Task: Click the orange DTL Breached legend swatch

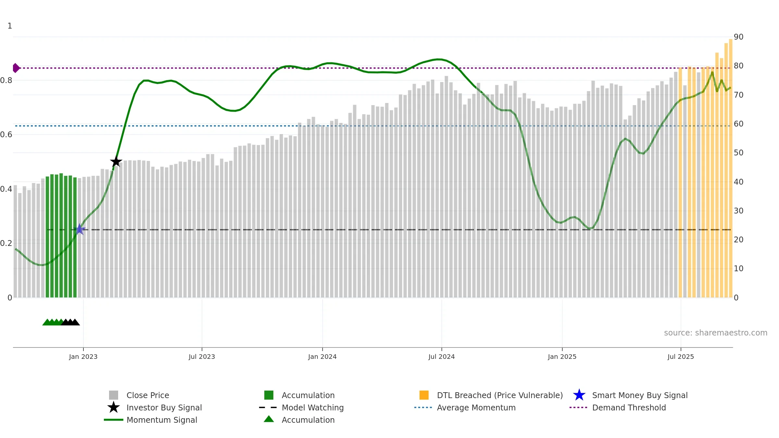Action: coord(424,395)
